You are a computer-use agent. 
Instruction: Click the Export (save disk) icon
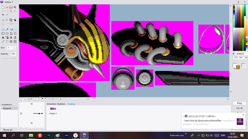tap(11, 7)
